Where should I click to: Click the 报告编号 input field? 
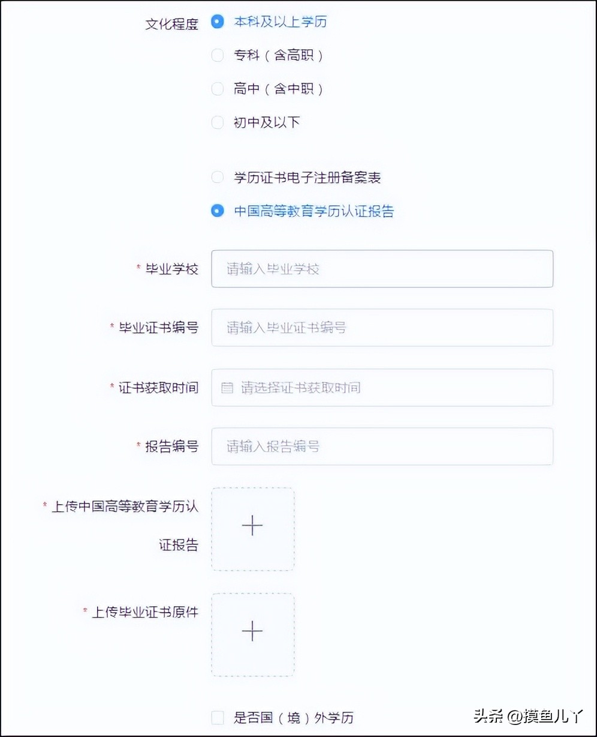(382, 447)
